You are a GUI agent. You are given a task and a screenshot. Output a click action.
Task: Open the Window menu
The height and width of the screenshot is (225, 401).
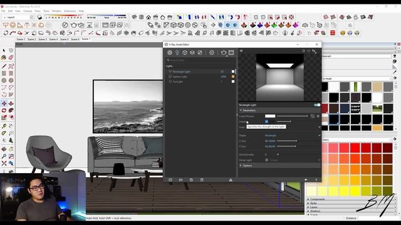click(x=56, y=11)
